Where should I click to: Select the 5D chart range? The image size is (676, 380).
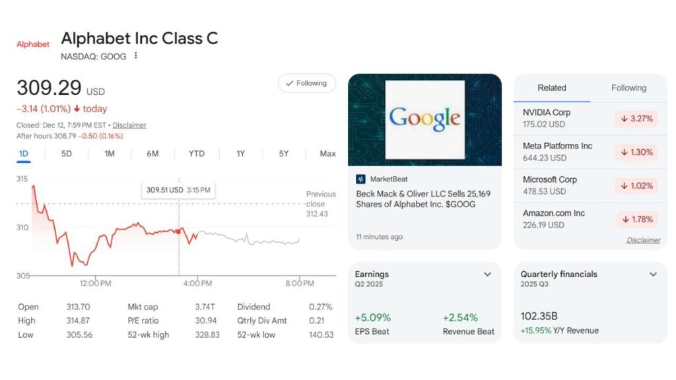coord(67,154)
